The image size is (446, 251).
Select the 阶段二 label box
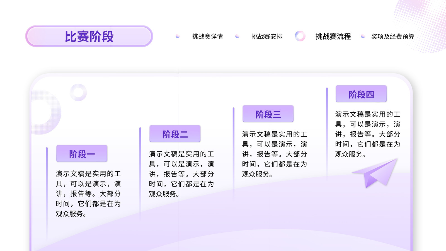tap(175, 134)
